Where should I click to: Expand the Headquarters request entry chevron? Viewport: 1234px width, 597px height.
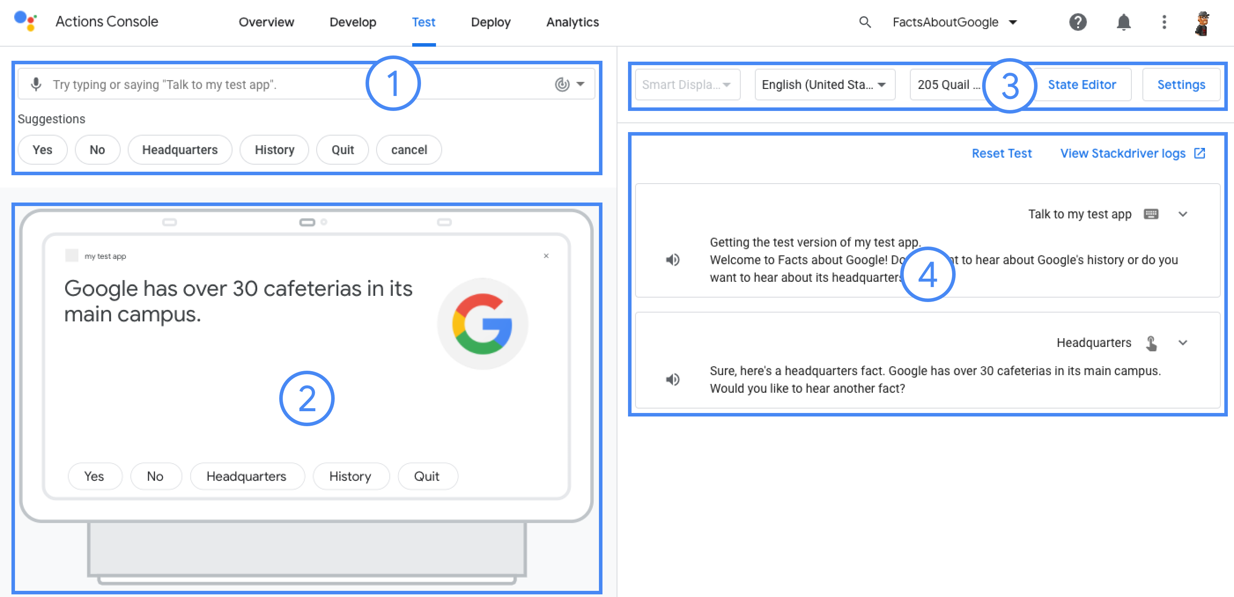pyautogui.click(x=1182, y=343)
